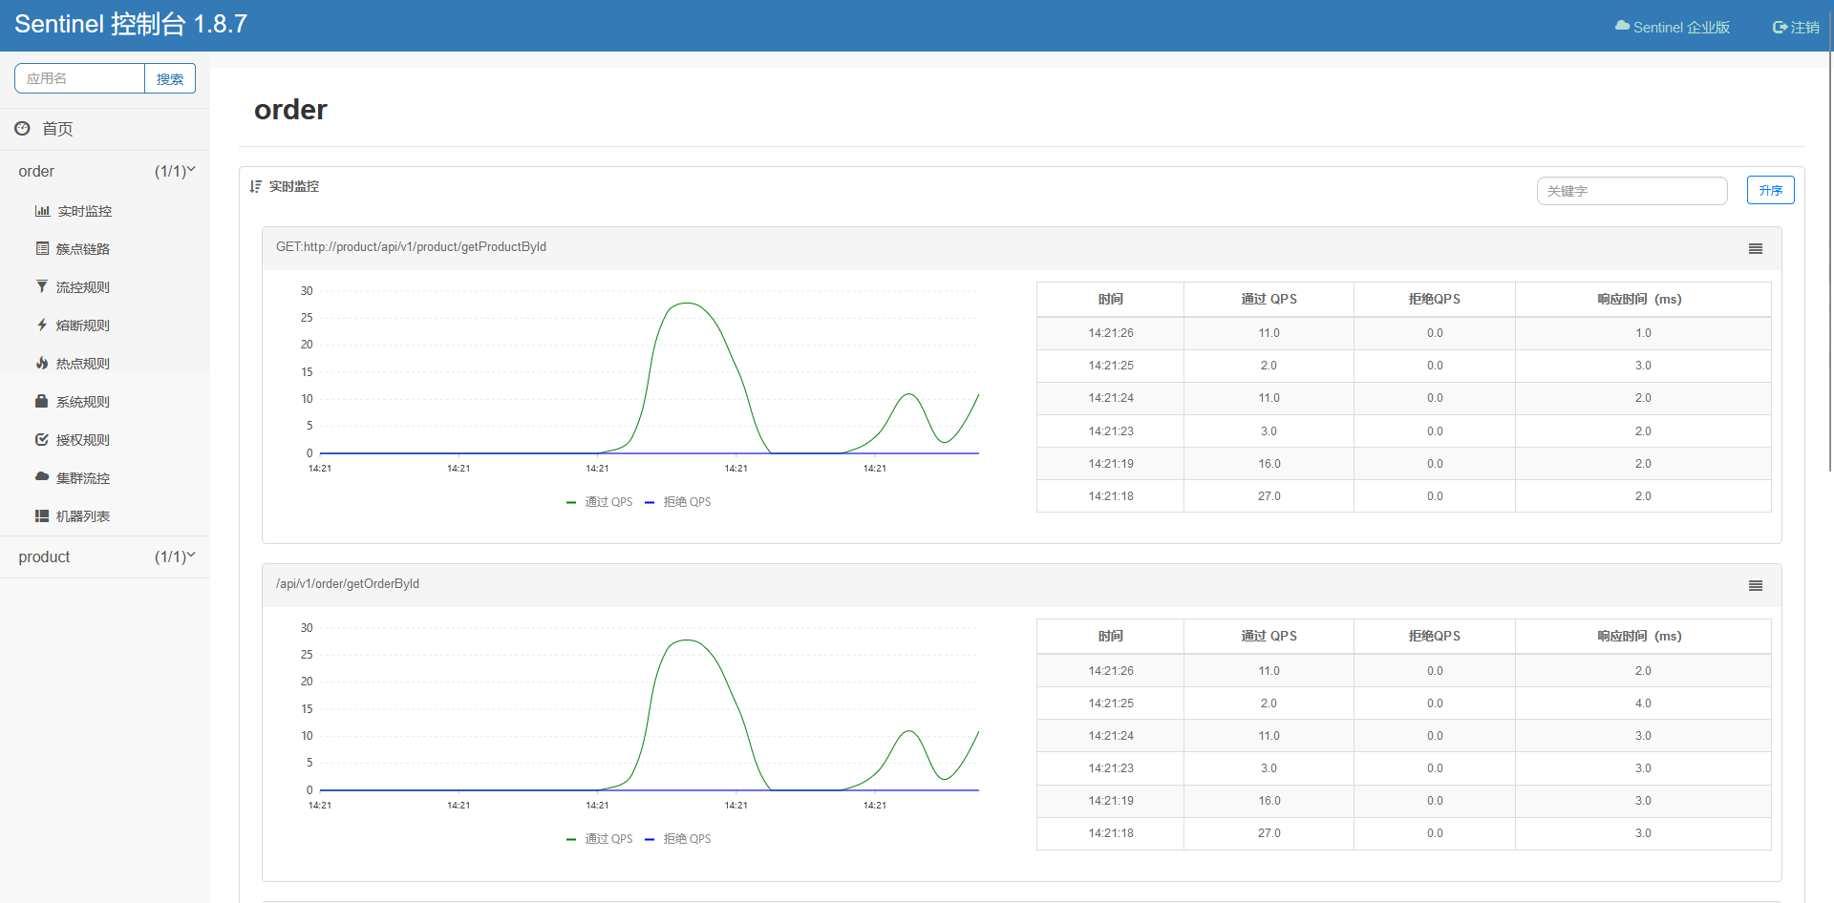1834x903 pixels.
Task: Go to 首页 in the sidebar
Action: tap(57, 129)
